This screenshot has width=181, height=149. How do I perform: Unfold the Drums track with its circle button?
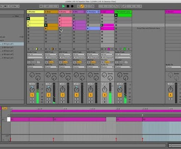[x=70, y=12]
